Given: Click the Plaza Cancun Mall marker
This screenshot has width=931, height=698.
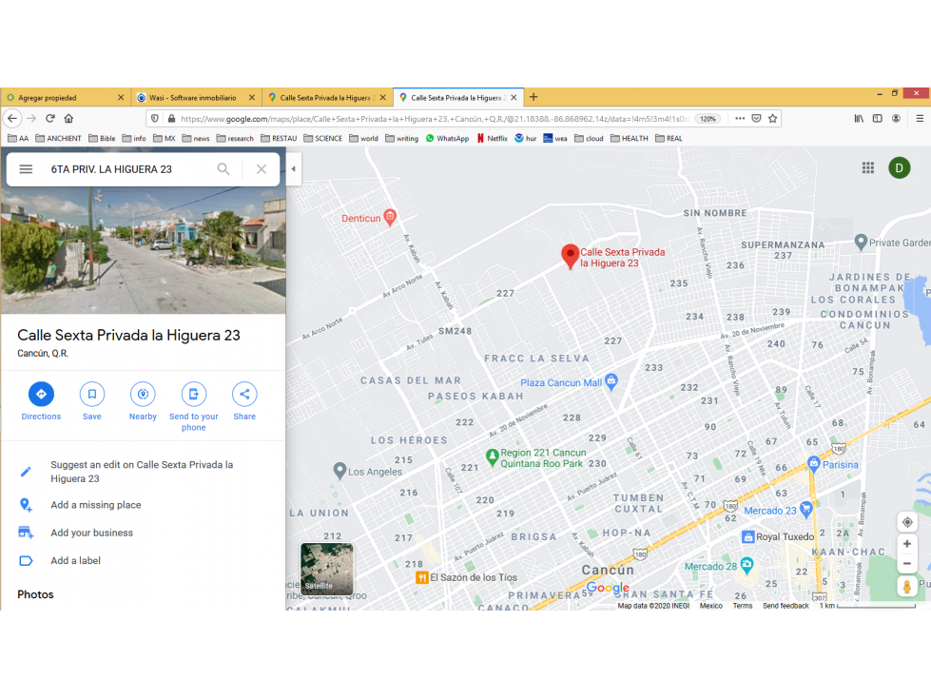Looking at the screenshot, I should click(611, 381).
